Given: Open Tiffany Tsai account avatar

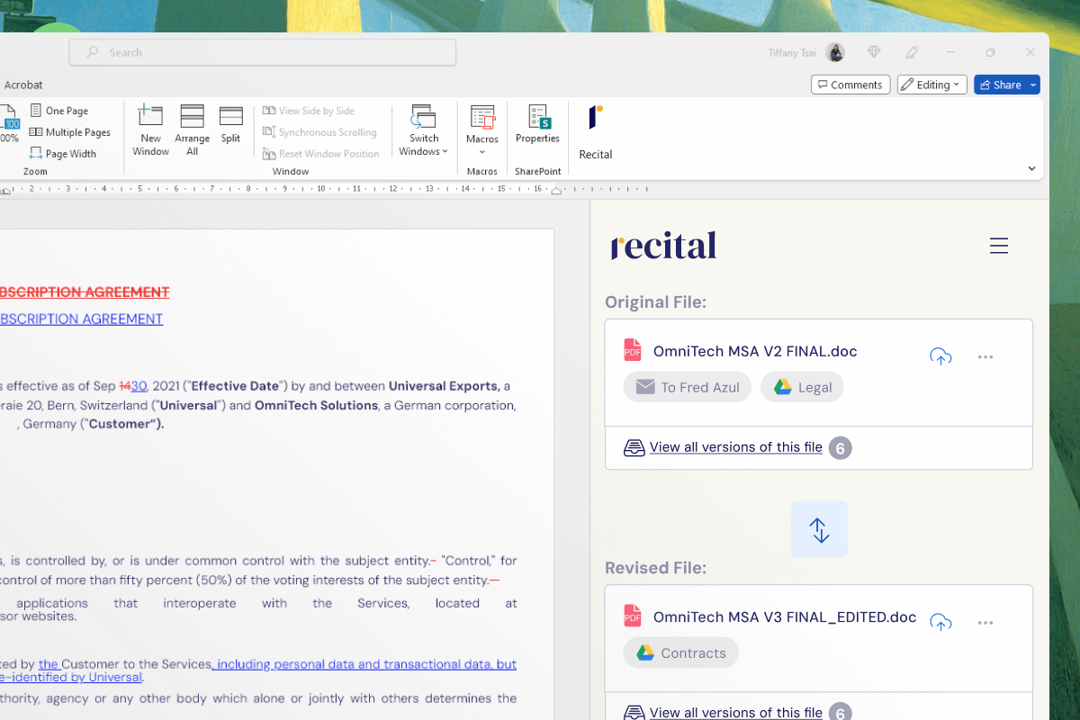Looking at the screenshot, I should click(x=836, y=52).
